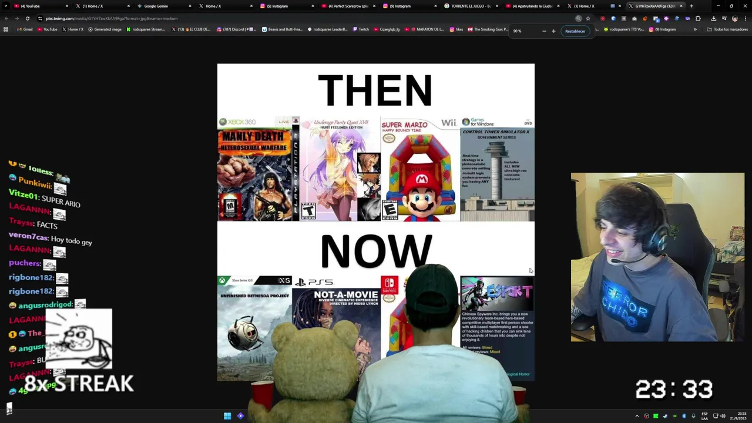Expand the tab search dropdown arrow
Image resolution: width=752 pixels, height=423 pixels.
pos(6,6)
